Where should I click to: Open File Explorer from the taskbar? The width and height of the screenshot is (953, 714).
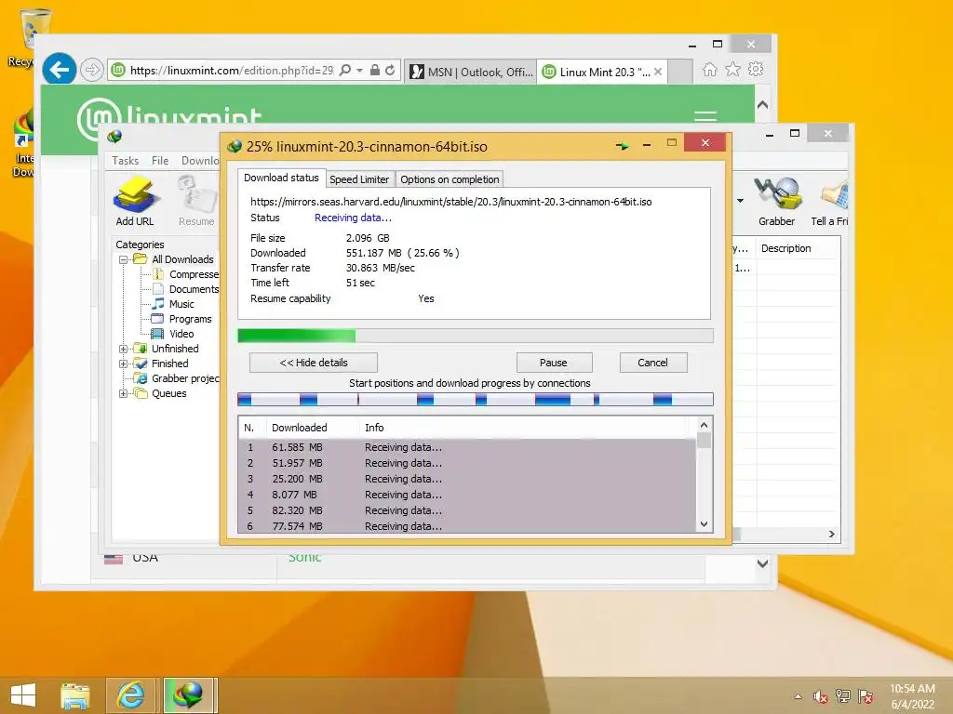[x=75, y=695]
